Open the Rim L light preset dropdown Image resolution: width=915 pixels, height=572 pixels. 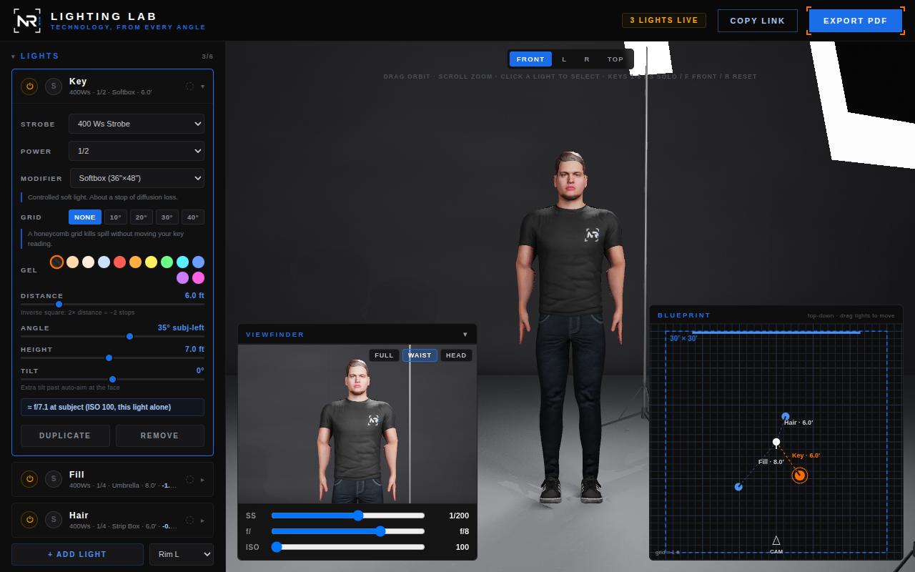click(182, 554)
